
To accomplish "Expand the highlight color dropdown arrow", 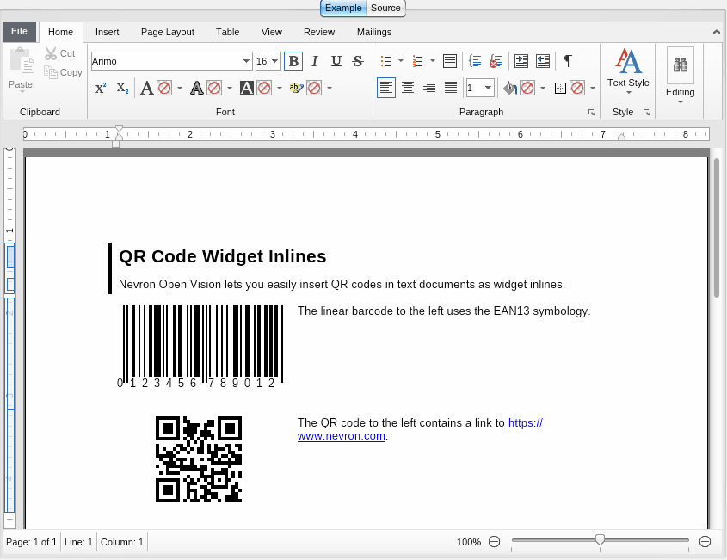I will [330, 88].
